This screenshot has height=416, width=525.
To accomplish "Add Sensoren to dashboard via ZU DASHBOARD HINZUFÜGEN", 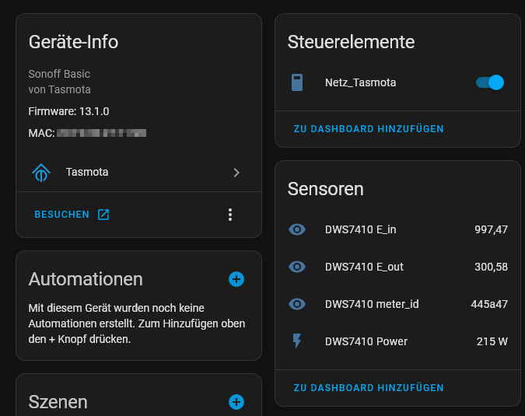I will click(369, 388).
